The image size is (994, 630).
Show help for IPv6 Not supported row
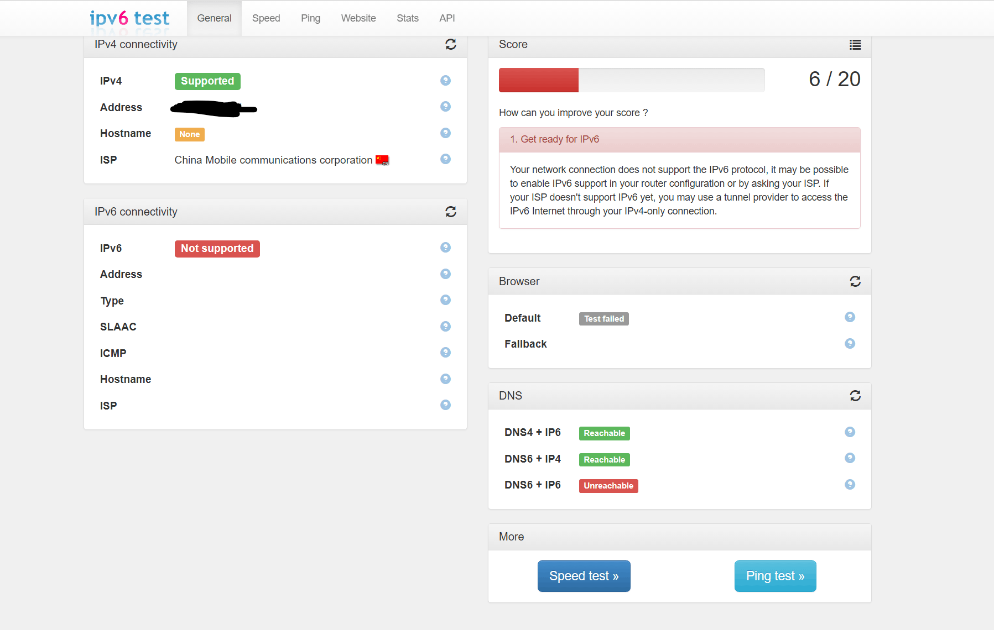tap(445, 247)
